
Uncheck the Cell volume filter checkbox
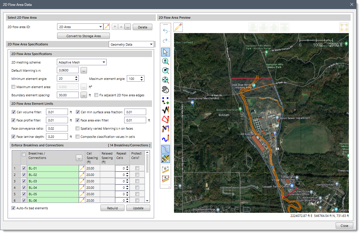pyautogui.click(x=13, y=112)
